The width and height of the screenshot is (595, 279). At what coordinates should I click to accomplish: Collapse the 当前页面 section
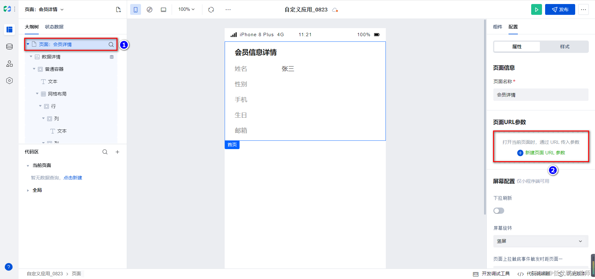28,166
